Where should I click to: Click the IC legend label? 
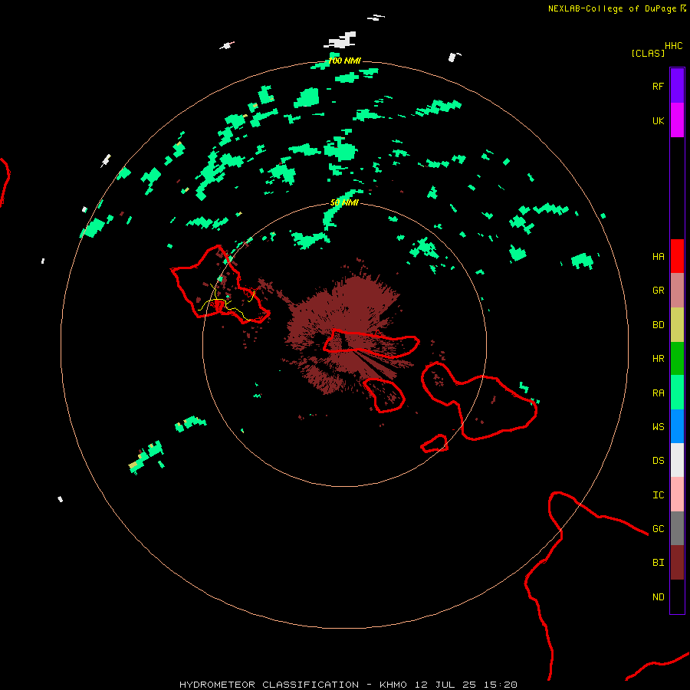coord(658,495)
